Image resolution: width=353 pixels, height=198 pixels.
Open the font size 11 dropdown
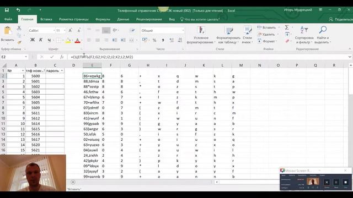pos(65,30)
